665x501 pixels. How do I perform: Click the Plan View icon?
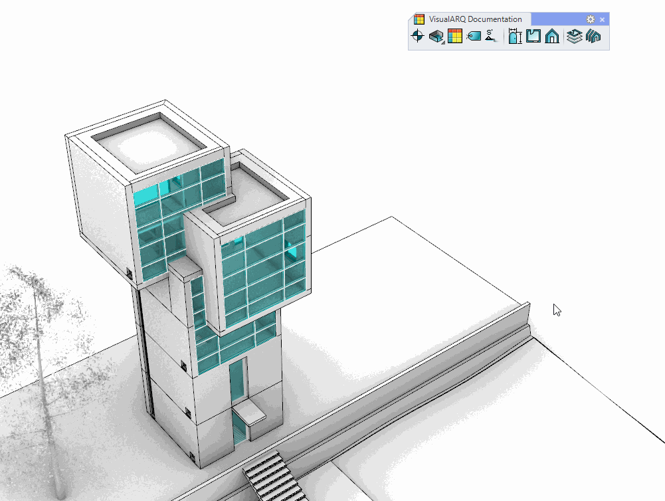click(x=533, y=37)
